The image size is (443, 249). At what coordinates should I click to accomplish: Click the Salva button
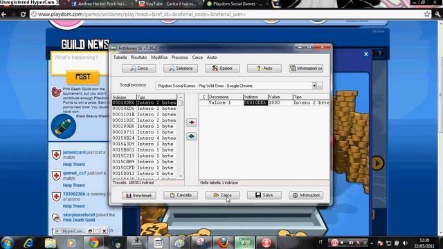(x=264, y=195)
